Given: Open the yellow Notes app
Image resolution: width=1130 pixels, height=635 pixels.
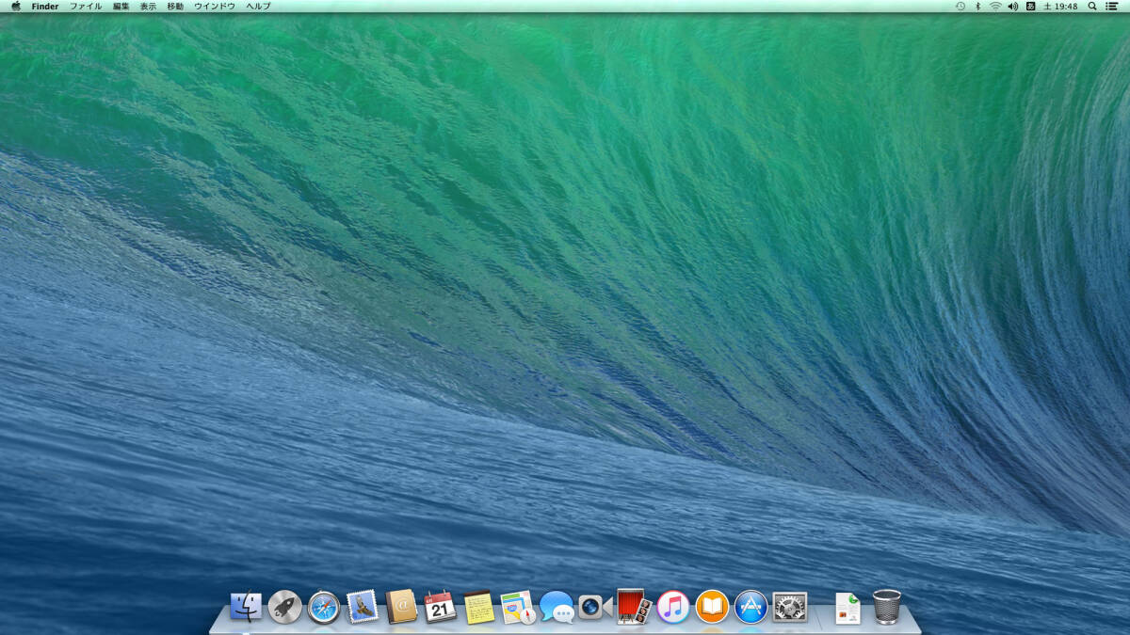Looking at the screenshot, I should pos(479,607).
